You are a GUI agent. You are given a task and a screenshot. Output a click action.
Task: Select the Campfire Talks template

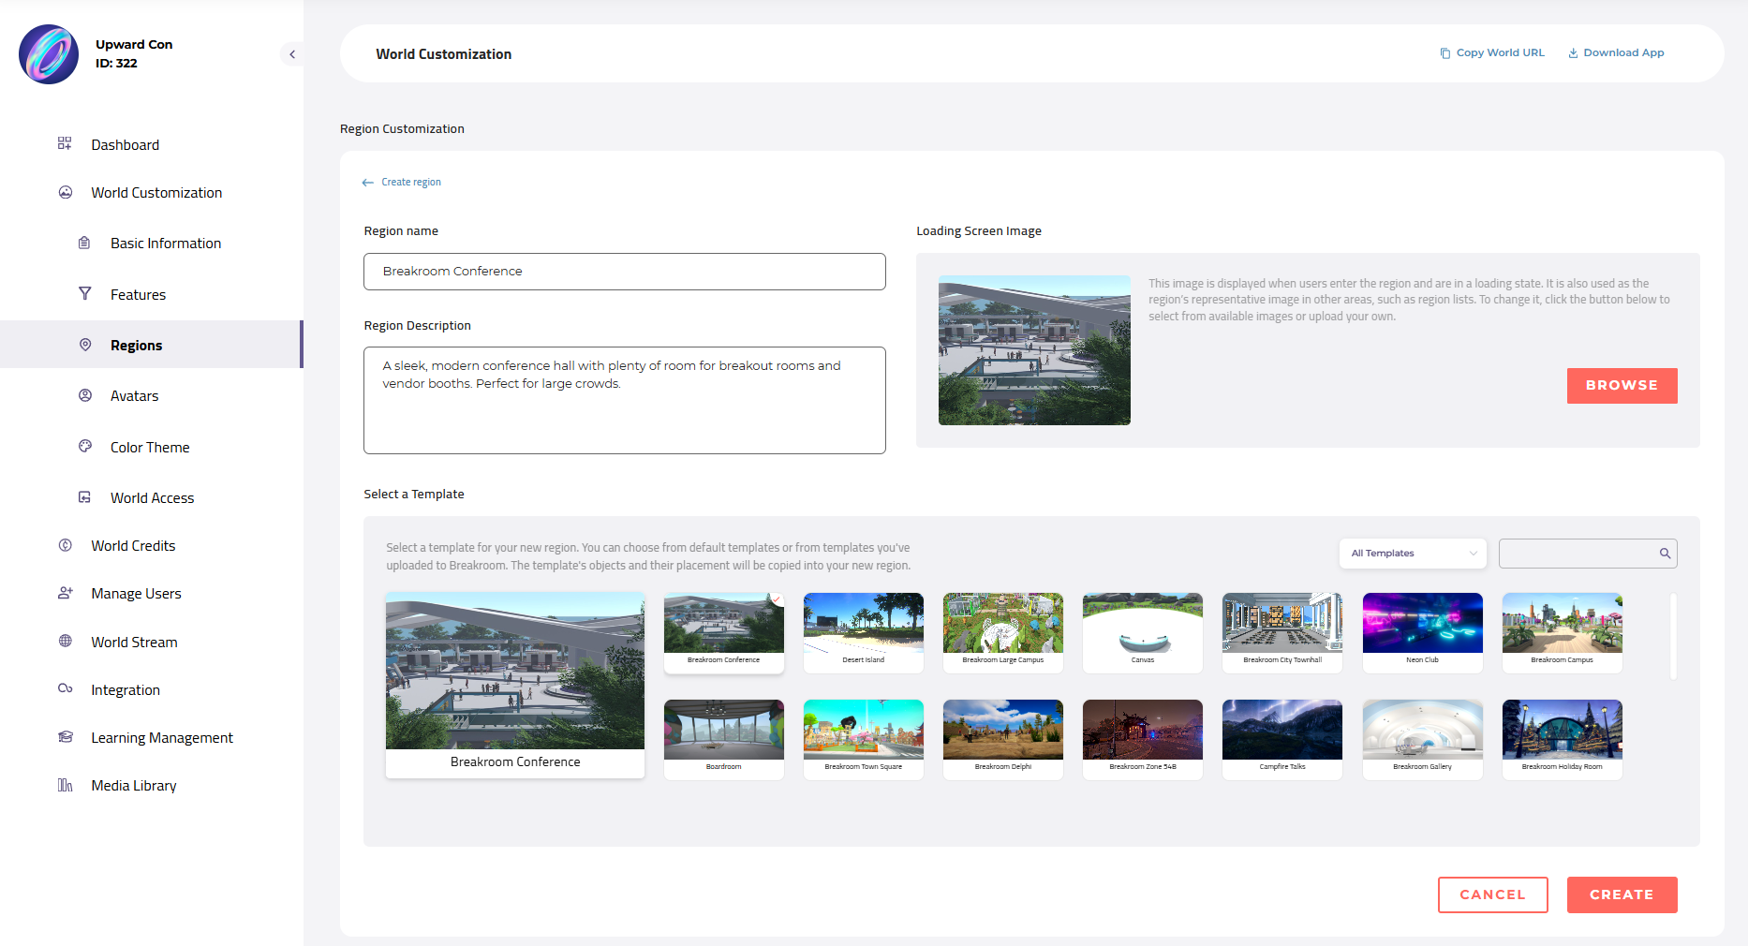(1282, 739)
